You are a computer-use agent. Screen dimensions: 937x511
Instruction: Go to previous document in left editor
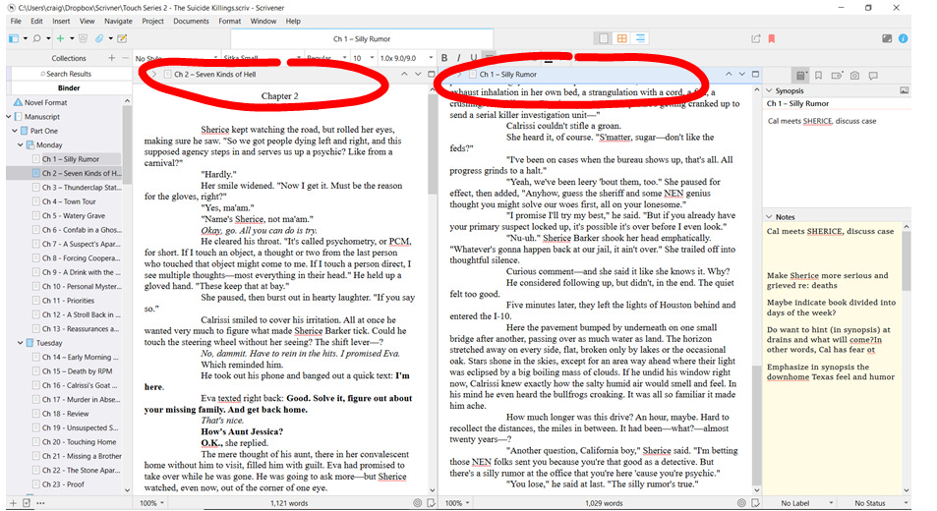[404, 74]
